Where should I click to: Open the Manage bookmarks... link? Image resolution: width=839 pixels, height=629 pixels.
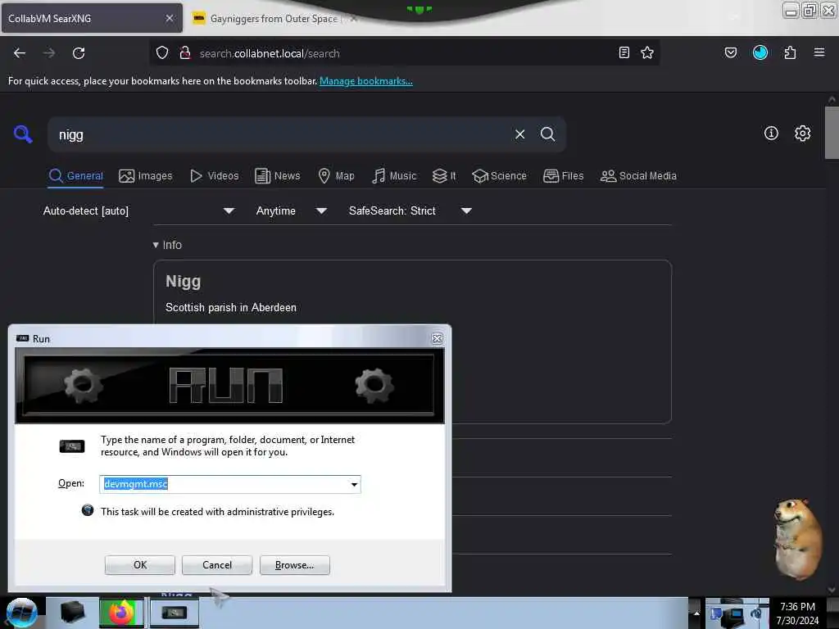pyautogui.click(x=366, y=81)
